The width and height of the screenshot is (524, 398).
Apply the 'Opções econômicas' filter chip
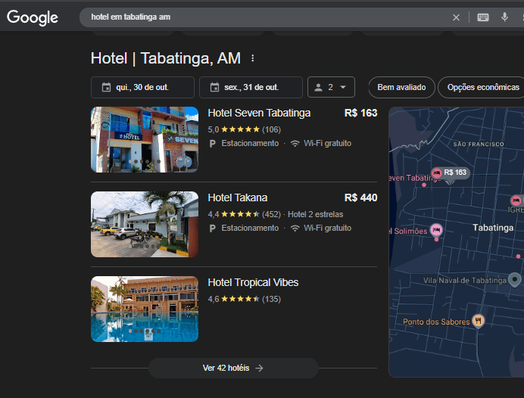point(482,88)
